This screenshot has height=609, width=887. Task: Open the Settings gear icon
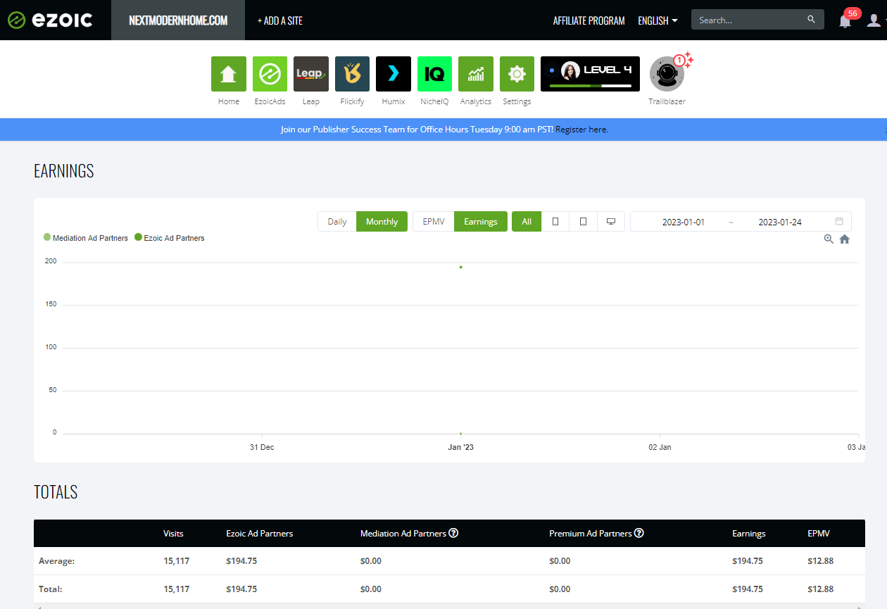[517, 74]
